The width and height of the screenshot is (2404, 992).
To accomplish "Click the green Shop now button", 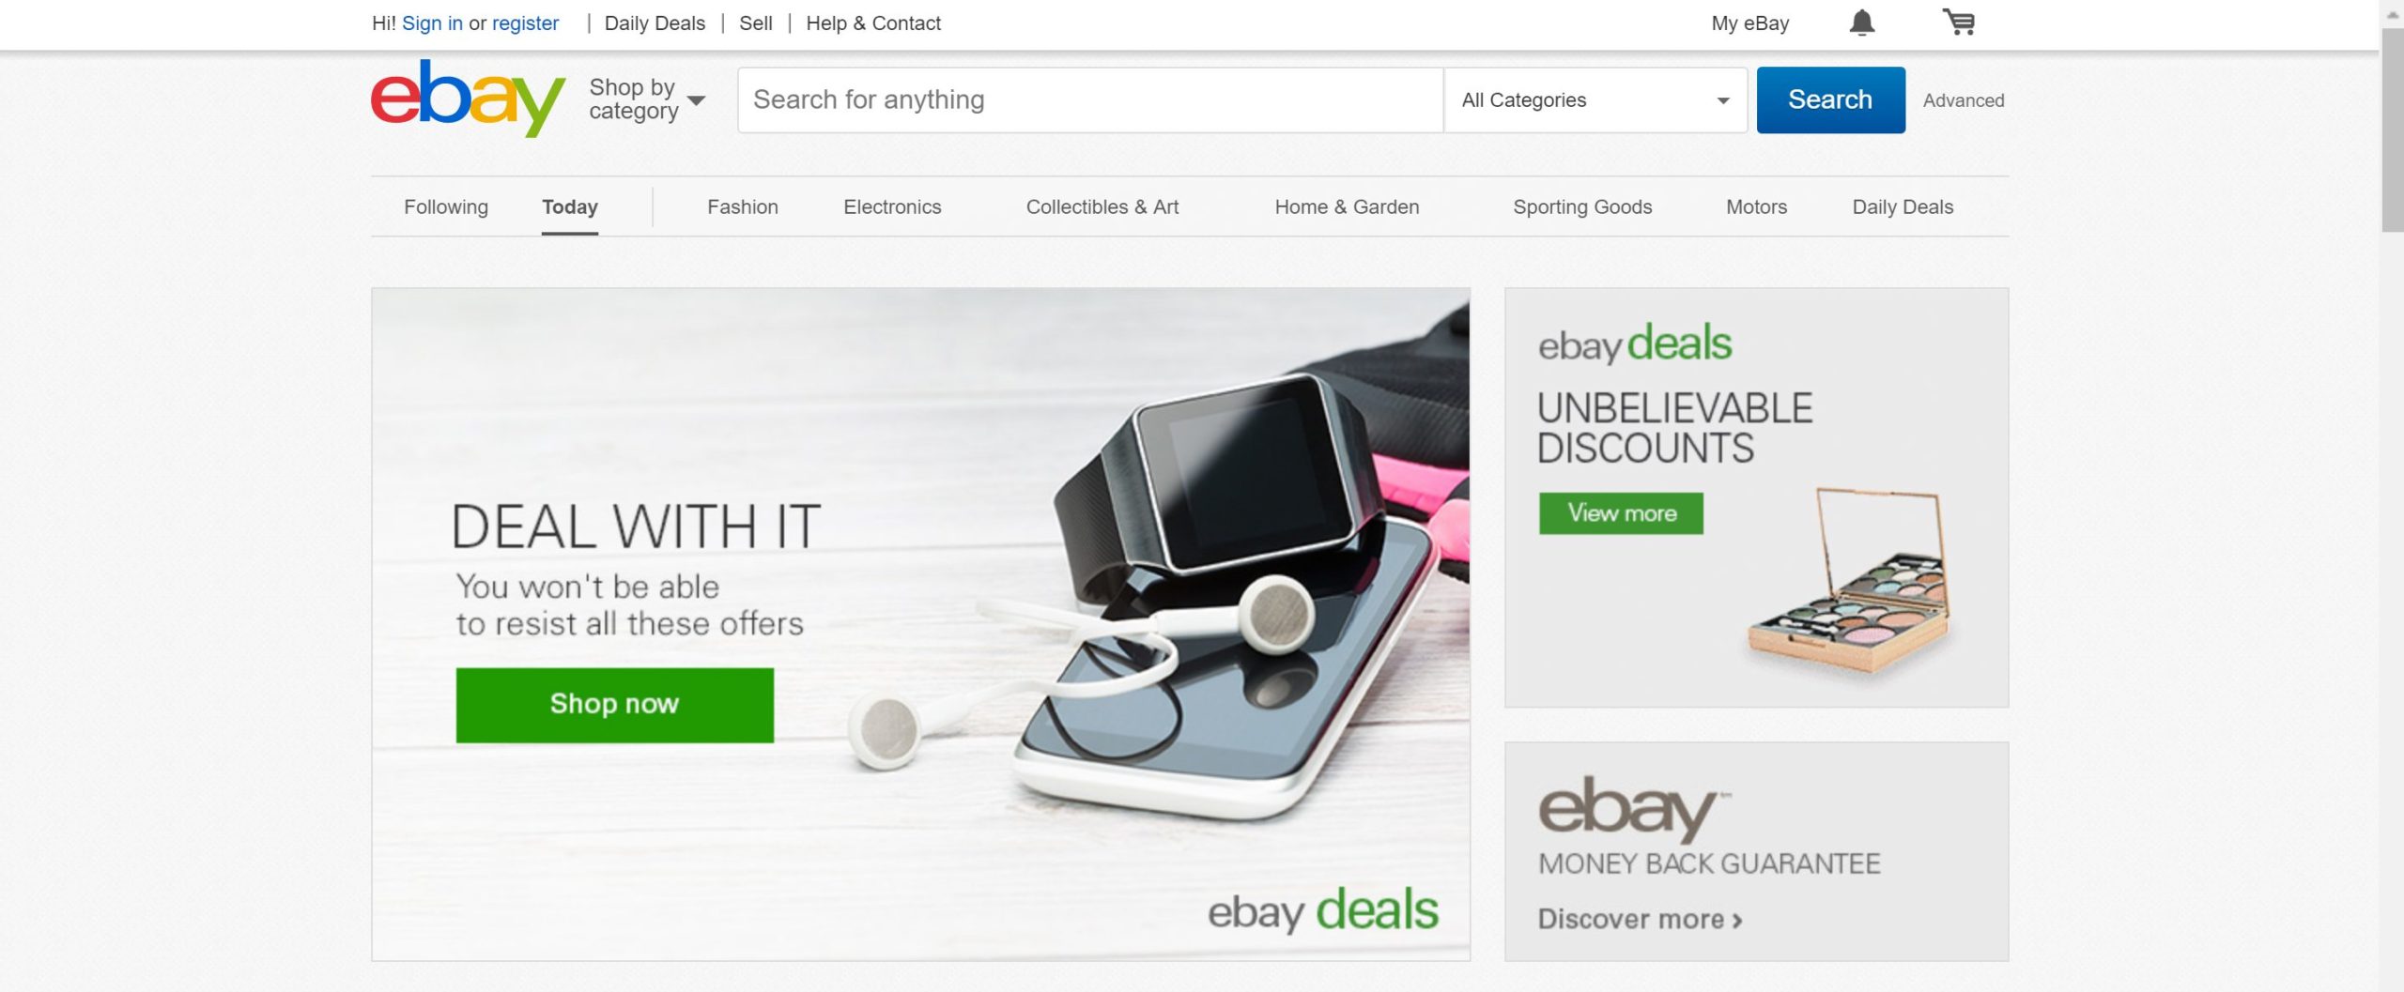I will pyautogui.click(x=615, y=705).
